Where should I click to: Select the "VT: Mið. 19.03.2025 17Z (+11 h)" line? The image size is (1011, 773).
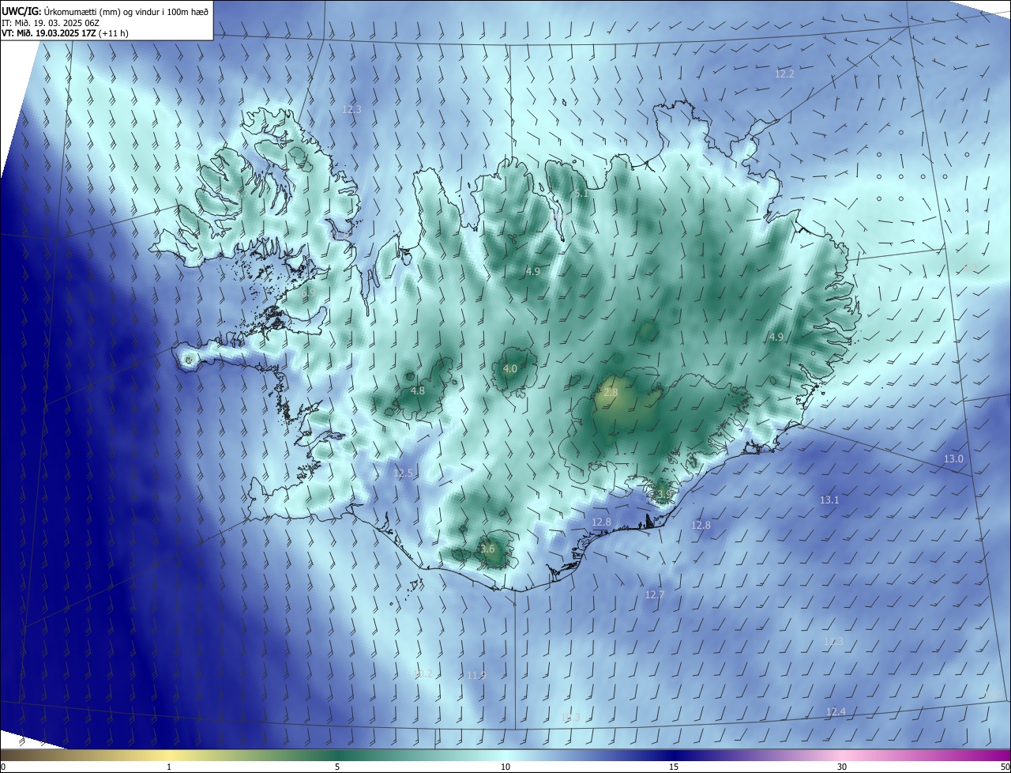pyautogui.click(x=65, y=33)
